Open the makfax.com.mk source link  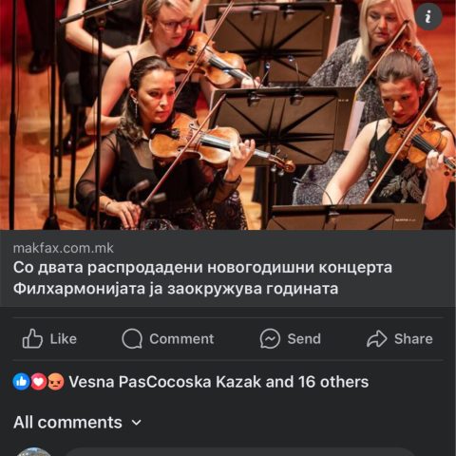(x=63, y=248)
